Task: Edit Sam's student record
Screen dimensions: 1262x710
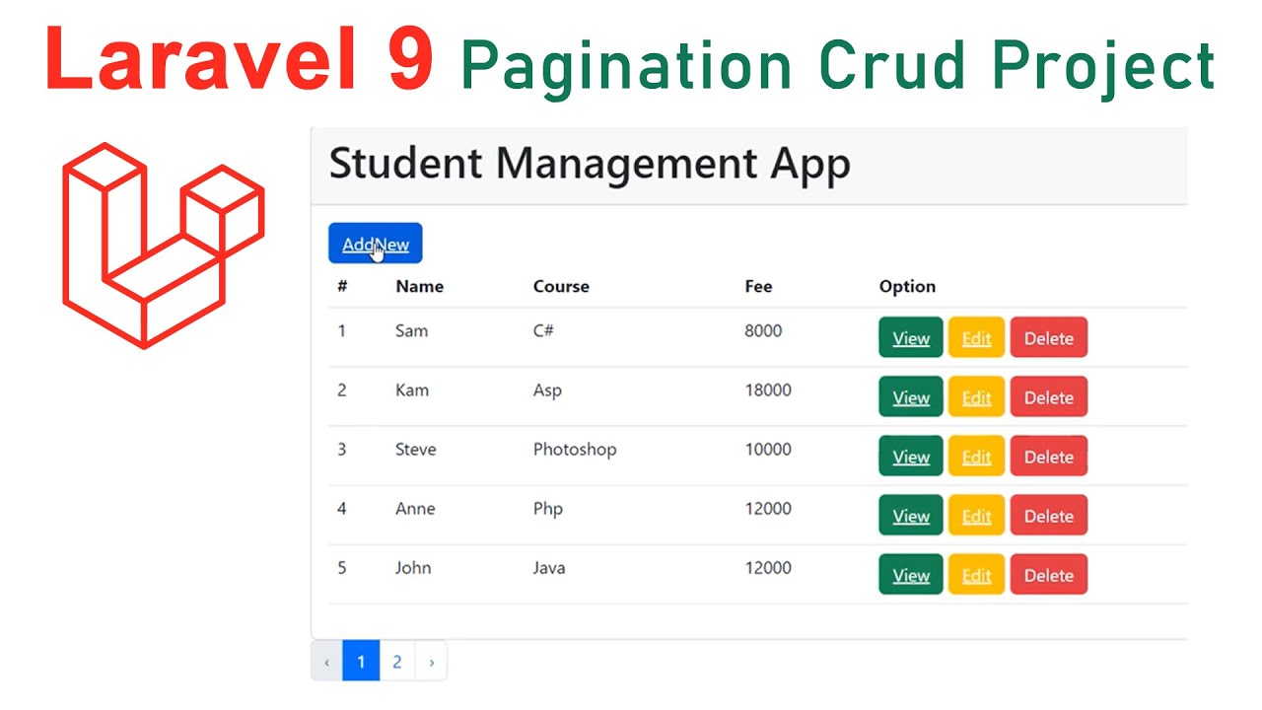Action: 976,338
